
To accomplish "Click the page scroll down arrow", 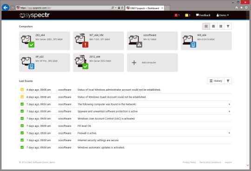I will point(248,165).
